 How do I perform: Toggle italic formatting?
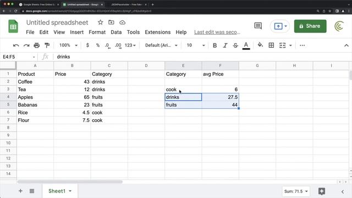coord(225,45)
